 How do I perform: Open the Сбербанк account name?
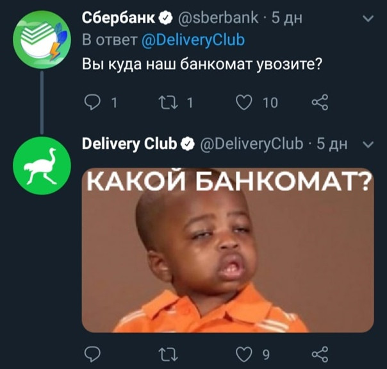pyautogui.click(x=119, y=18)
